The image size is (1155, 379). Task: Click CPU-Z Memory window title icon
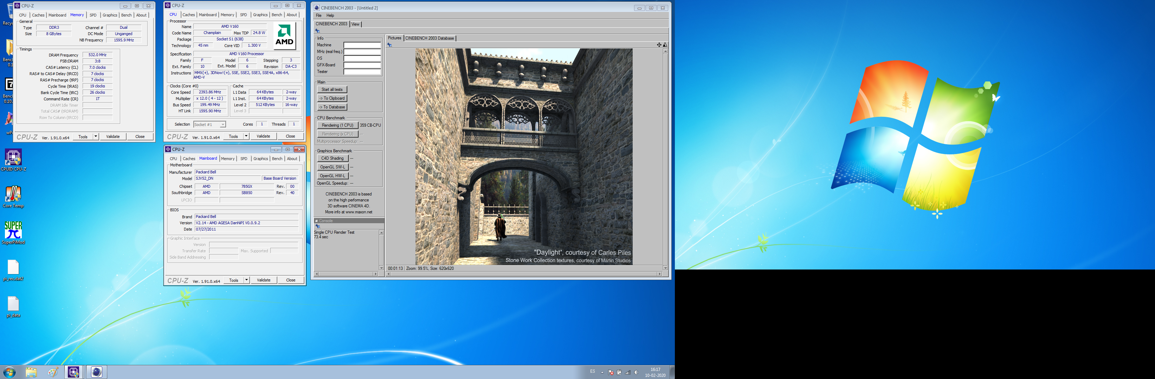coord(18,6)
